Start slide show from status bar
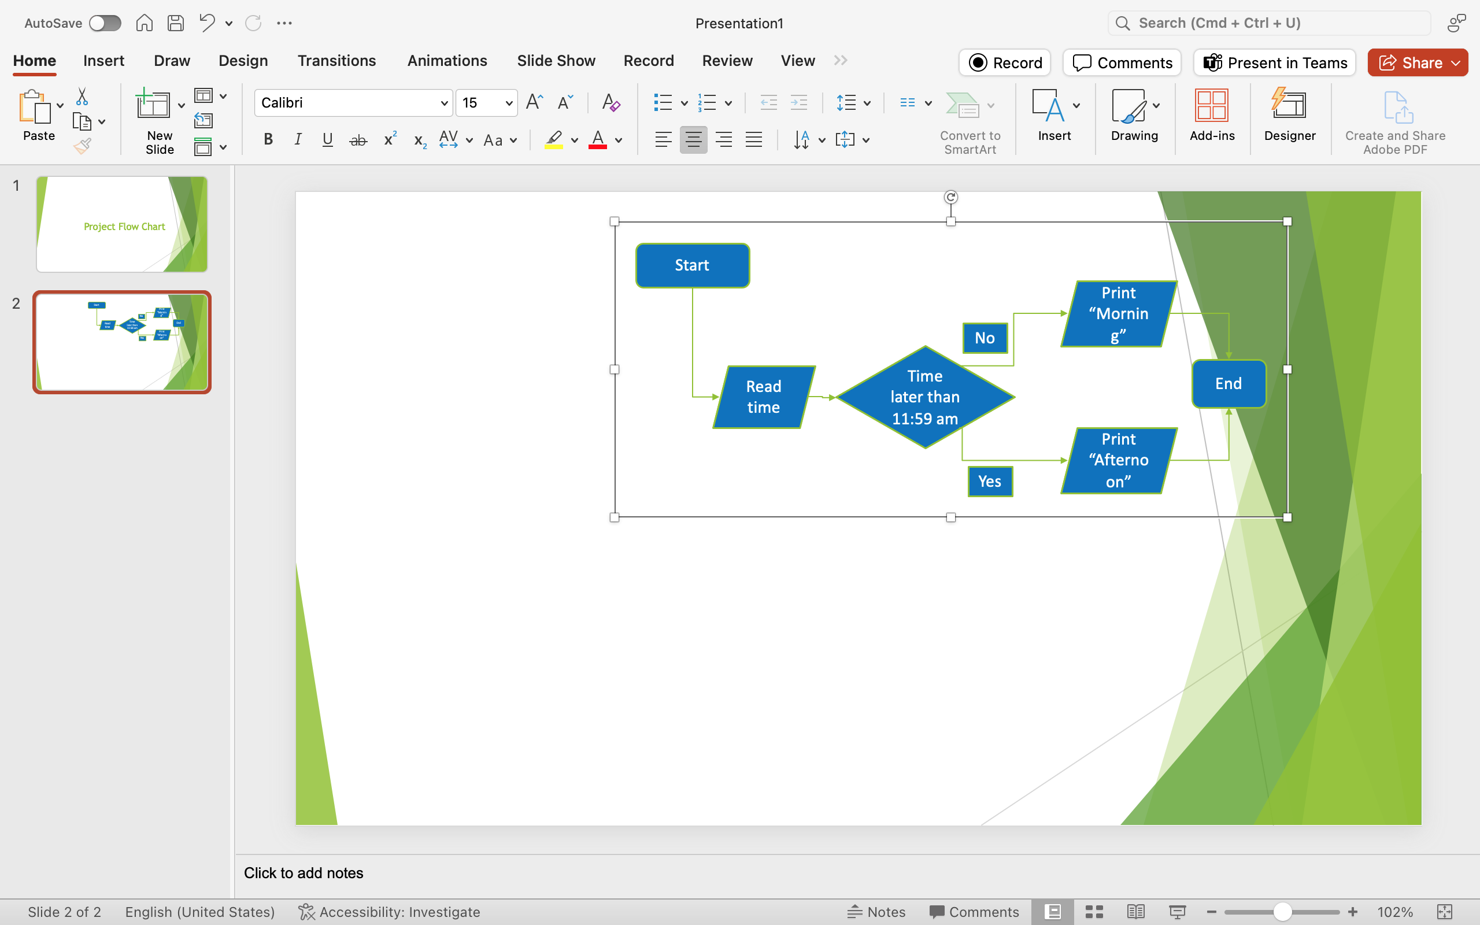This screenshot has width=1480, height=925. [1177, 912]
